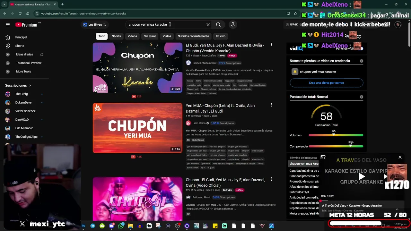The image size is (411, 231).
Task: Open Fullbrand Music channel link
Action: click(x=202, y=197)
